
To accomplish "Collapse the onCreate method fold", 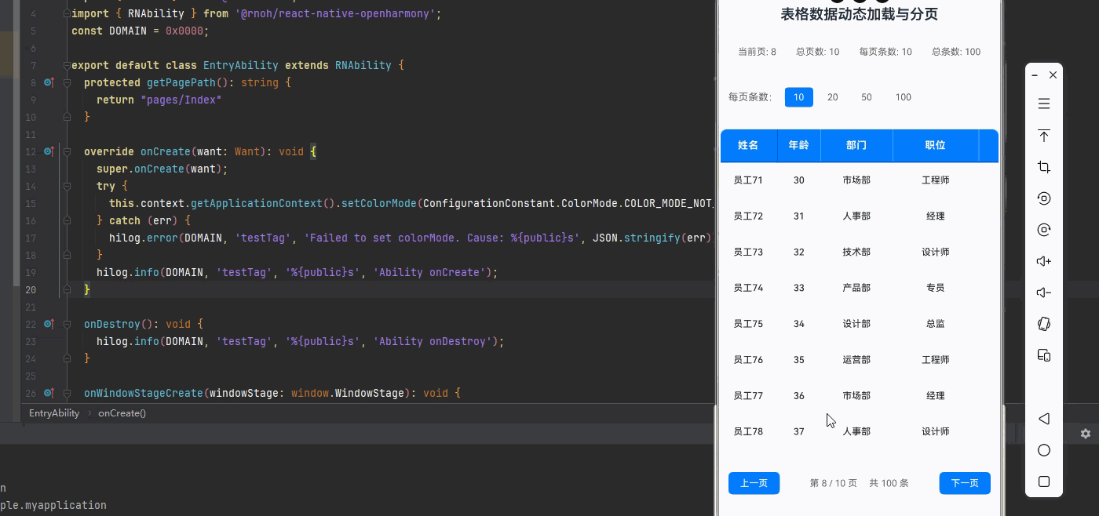I will pyautogui.click(x=67, y=151).
